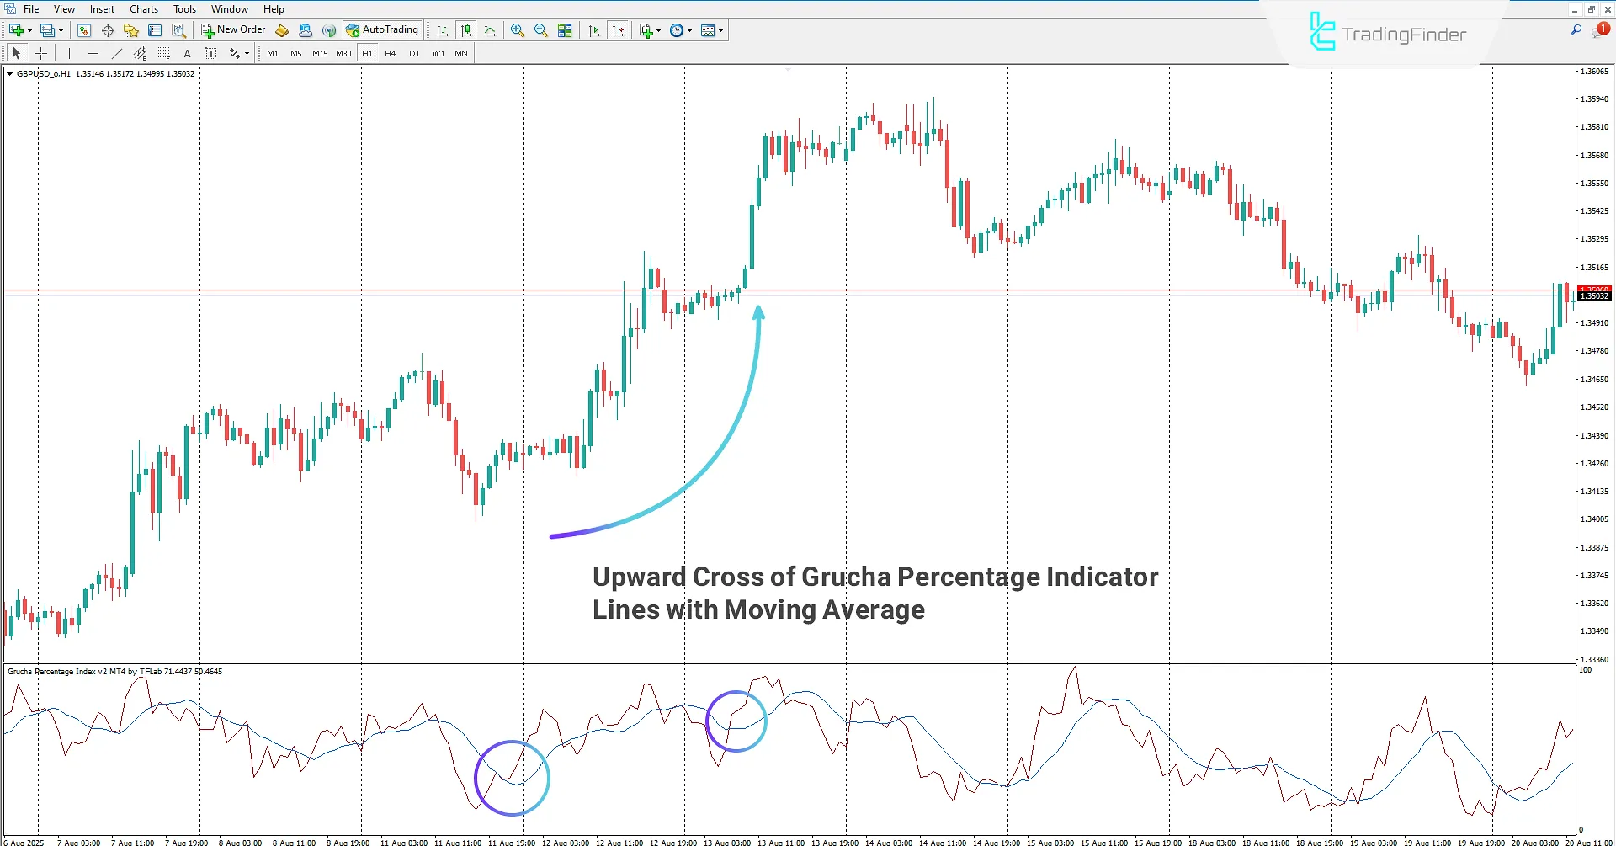This screenshot has width=1616, height=846.
Task: Insert a Fibonacci retracement
Action: pyautogui.click(x=164, y=53)
